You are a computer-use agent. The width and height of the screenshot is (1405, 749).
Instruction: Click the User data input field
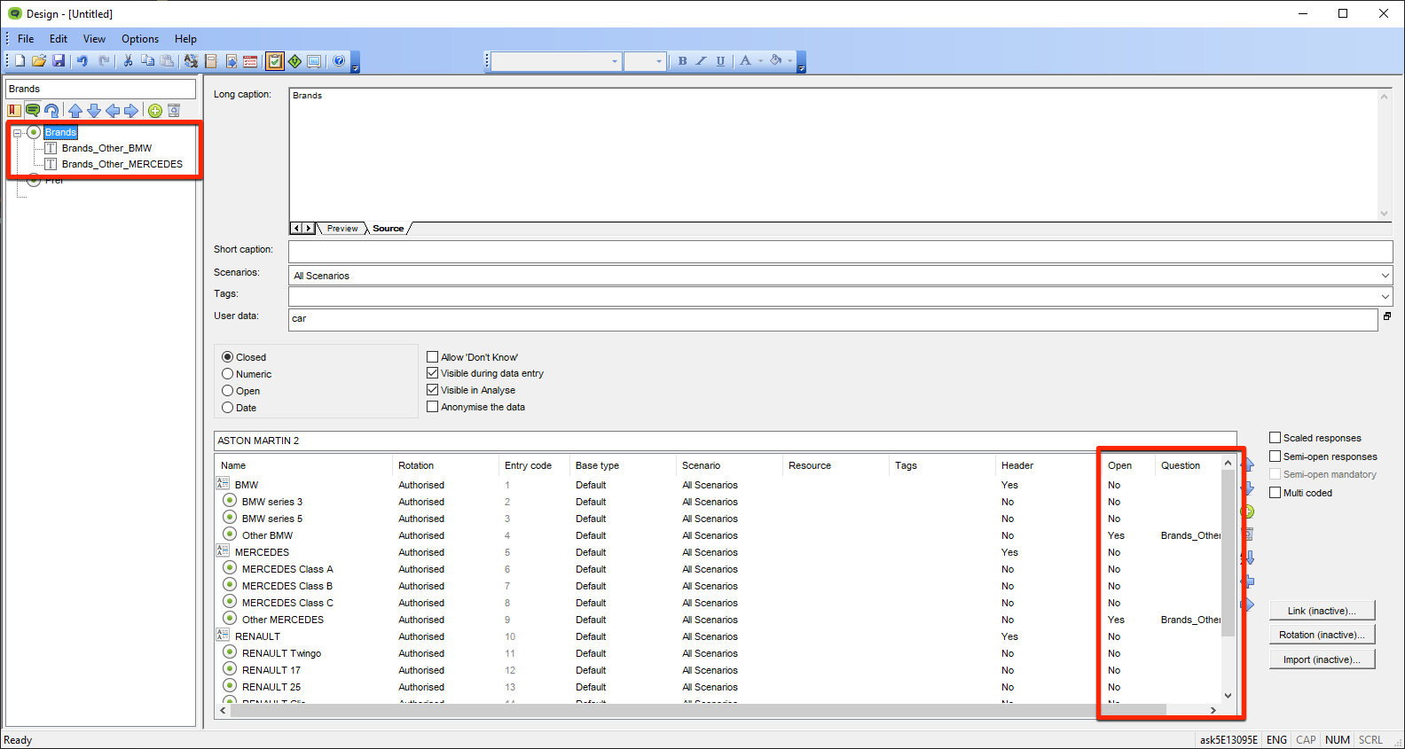(833, 319)
